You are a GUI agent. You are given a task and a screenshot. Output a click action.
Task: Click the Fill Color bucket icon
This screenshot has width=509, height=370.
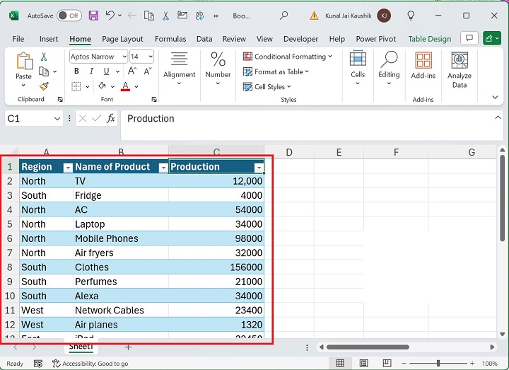click(102, 86)
